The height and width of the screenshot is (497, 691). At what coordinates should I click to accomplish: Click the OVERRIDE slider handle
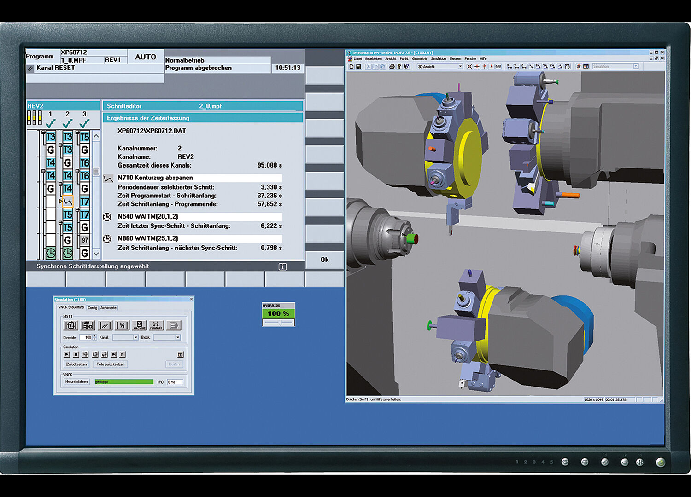pos(280,323)
